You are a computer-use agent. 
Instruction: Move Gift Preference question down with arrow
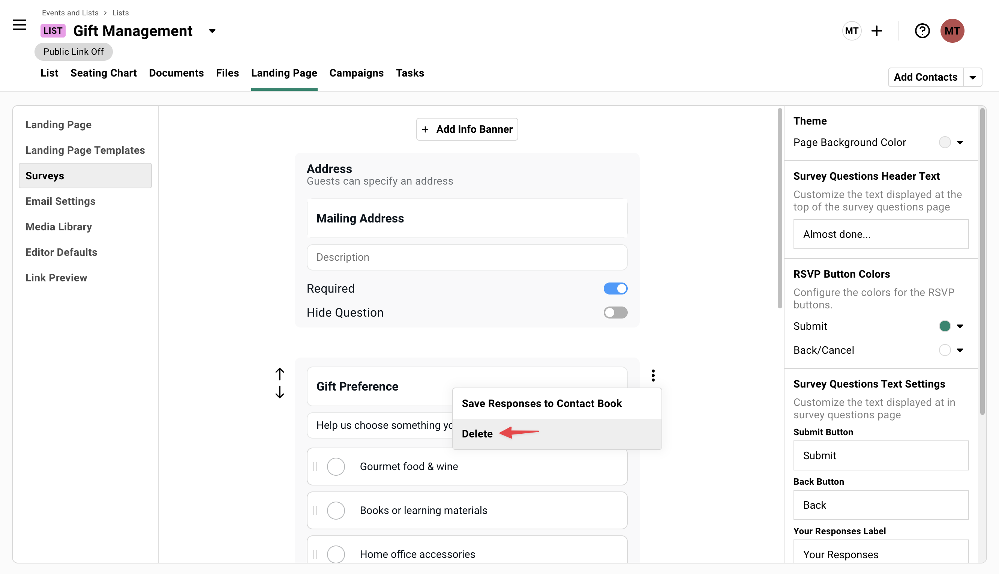pyautogui.click(x=280, y=392)
